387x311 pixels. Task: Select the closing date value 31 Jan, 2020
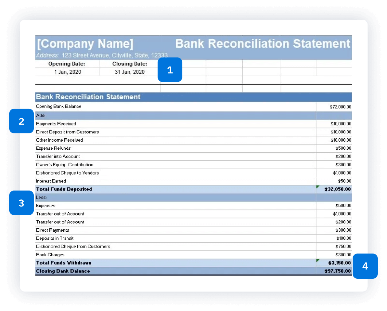(x=130, y=72)
